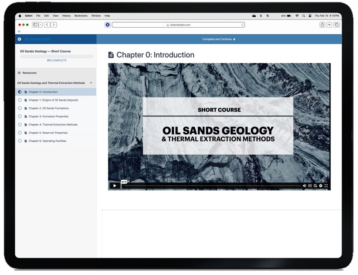This screenshot has width=358, height=275.
Task: Open picture-in-picture mode for the video
Action: (315, 186)
